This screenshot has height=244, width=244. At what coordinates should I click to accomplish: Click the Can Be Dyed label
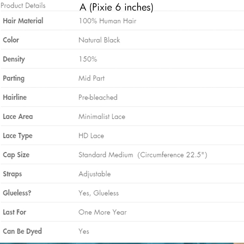coord(22,231)
